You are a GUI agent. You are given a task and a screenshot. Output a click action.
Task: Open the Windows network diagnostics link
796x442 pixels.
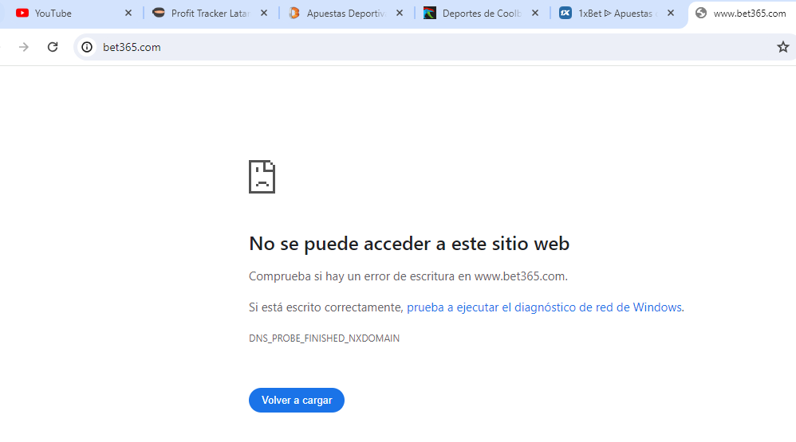tap(545, 307)
